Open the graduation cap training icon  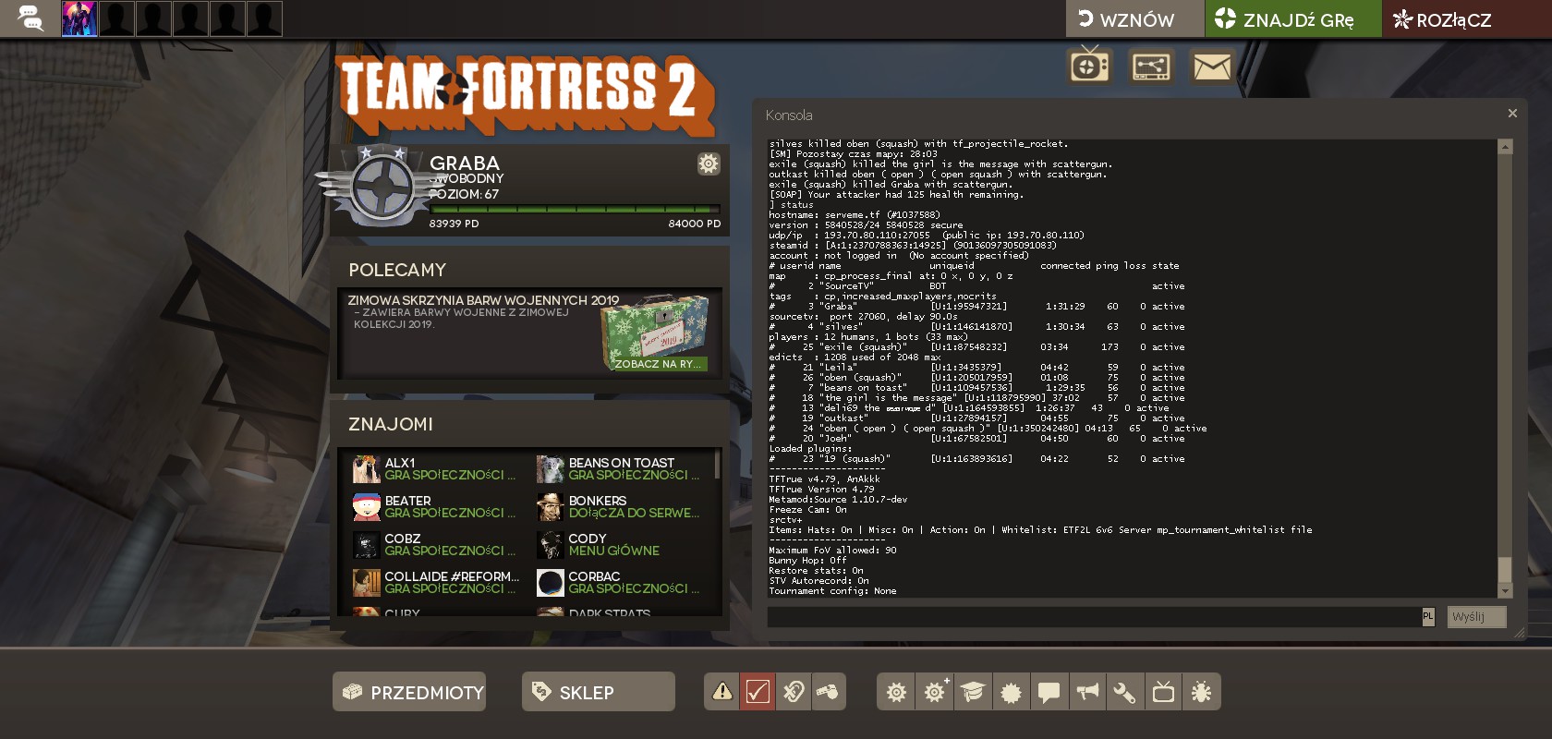(973, 692)
